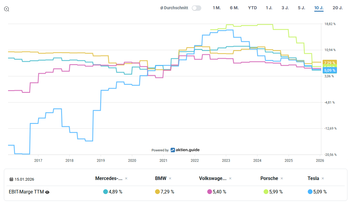Select the 1 M. time range
The image size is (351, 203).
coord(217,8)
